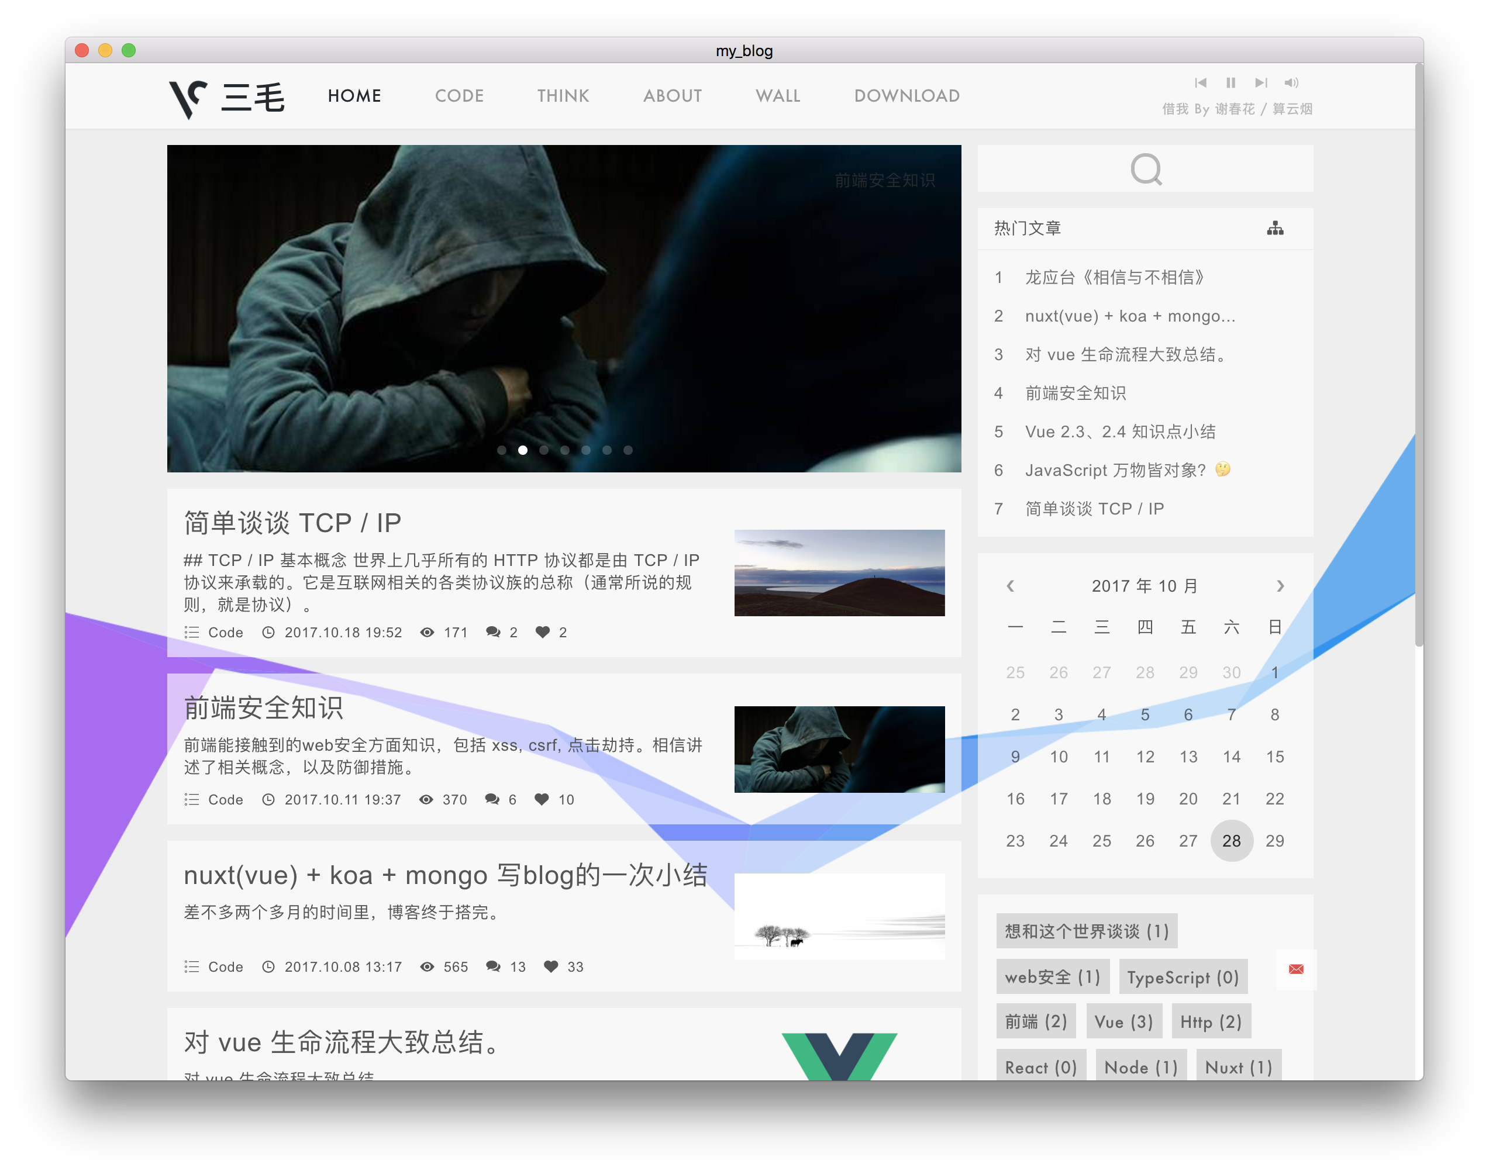Open the CODE navigation tab

459,95
